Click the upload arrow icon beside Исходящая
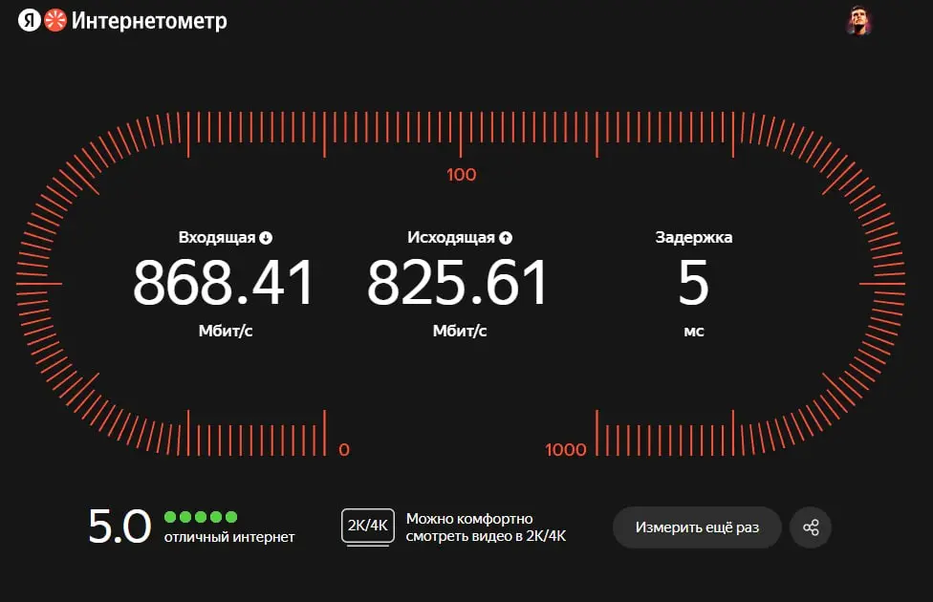The image size is (933, 602). [x=506, y=238]
